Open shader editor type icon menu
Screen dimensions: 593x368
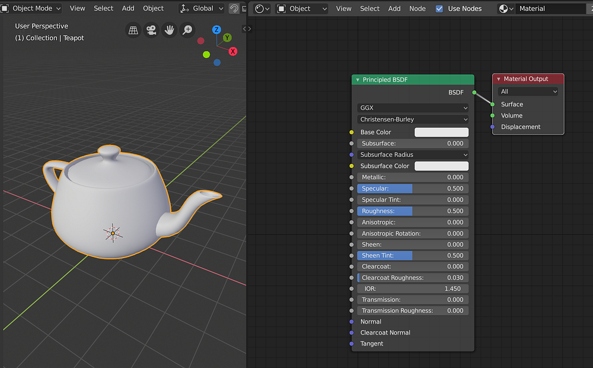click(262, 8)
